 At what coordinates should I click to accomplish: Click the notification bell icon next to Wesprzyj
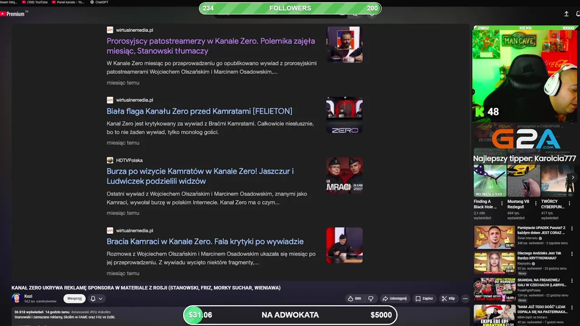point(93,298)
